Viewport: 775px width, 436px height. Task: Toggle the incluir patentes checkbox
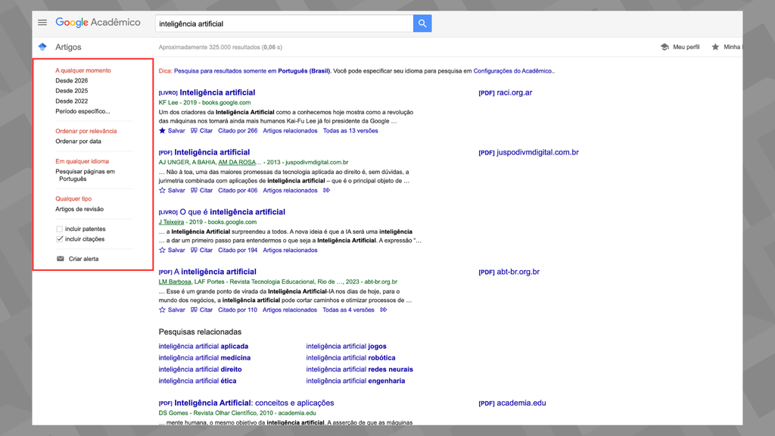(59, 229)
